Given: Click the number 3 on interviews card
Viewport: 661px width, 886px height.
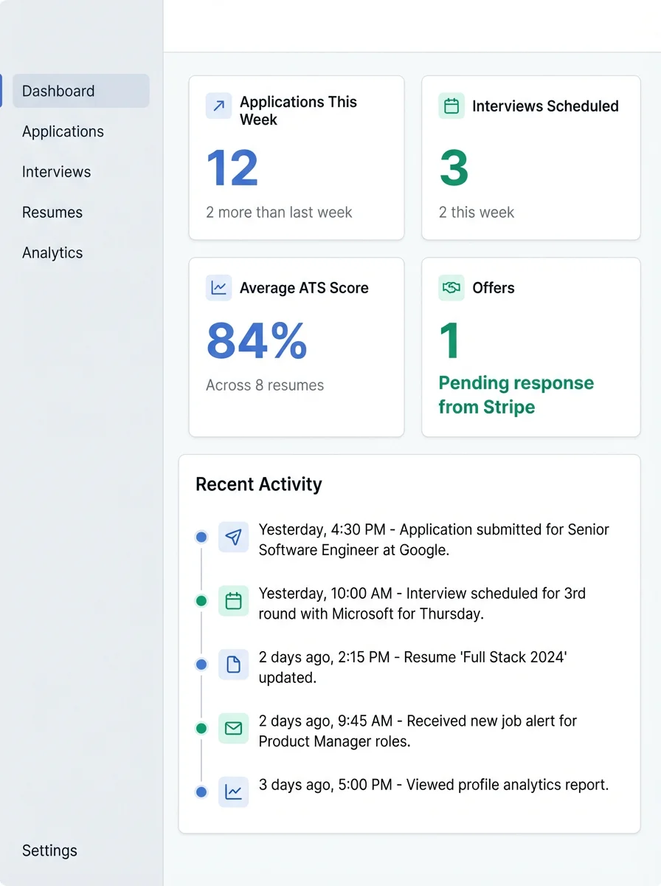Looking at the screenshot, I should [454, 168].
